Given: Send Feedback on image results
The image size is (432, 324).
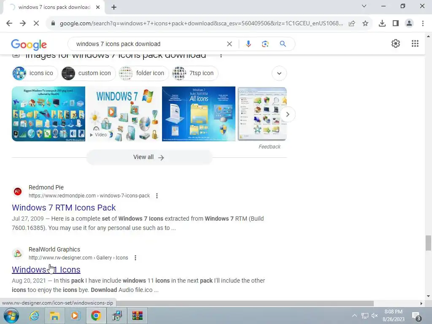Looking at the screenshot, I should tap(270, 147).
